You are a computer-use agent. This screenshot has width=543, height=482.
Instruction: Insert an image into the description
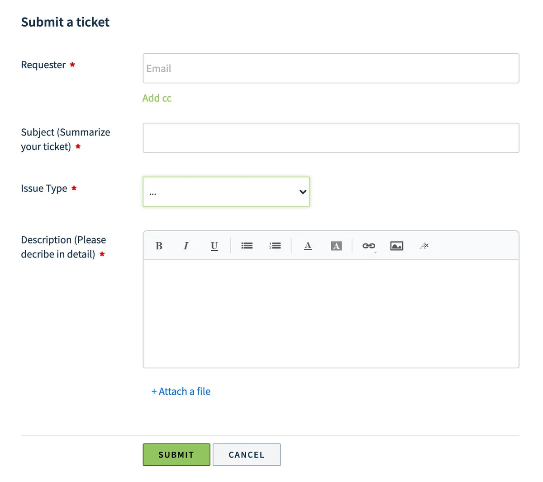396,246
